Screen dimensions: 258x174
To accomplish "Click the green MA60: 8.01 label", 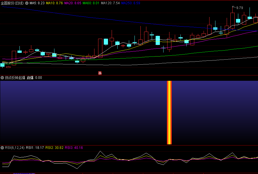I will (91, 3).
